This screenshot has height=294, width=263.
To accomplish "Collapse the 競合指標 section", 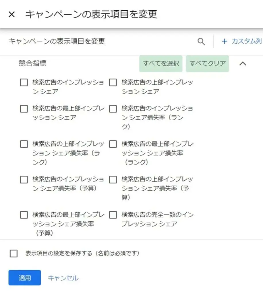I will click(x=243, y=63).
